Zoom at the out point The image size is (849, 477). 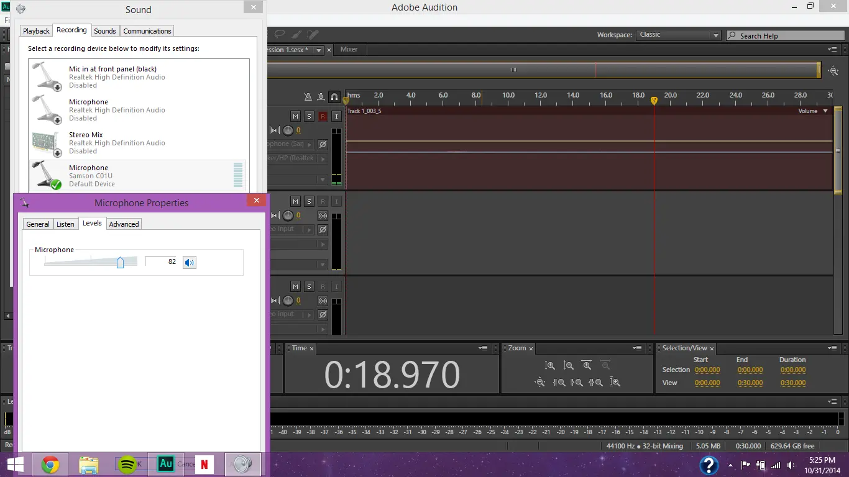click(577, 383)
